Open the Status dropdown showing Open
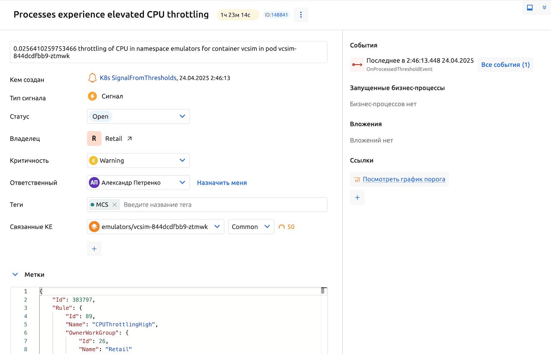Screen dimensions: 551x354 (x=138, y=116)
